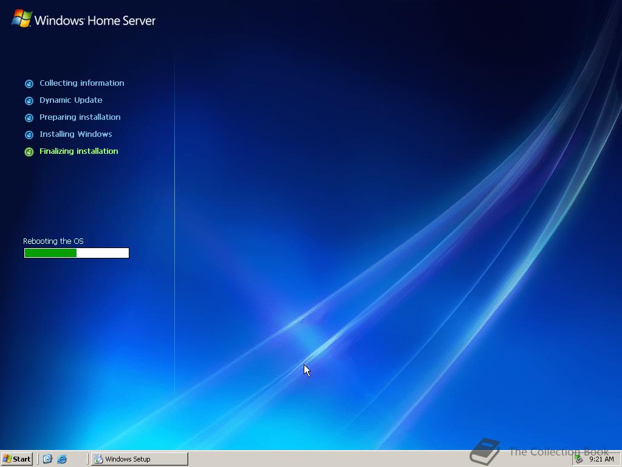Image resolution: width=622 pixels, height=467 pixels.
Task: Click the Windows Home Server logo
Action: point(84,19)
